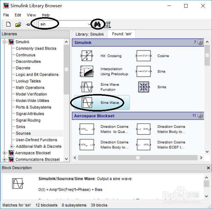Open the search box dropdown arrow

click(x=89, y=24)
